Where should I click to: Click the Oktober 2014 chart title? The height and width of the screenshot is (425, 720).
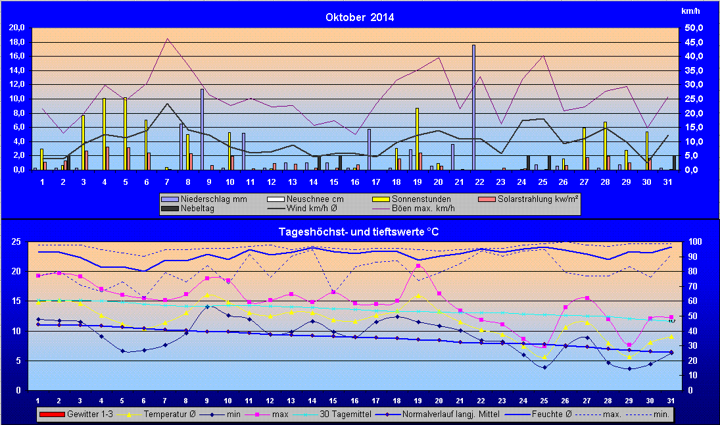(360, 17)
